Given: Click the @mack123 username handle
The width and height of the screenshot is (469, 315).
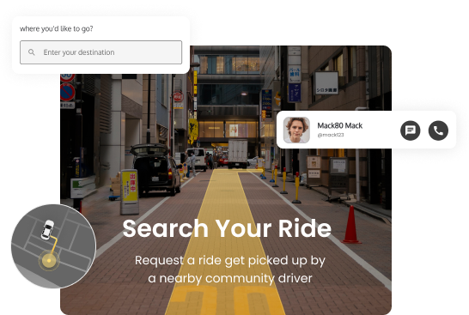Looking at the screenshot, I should [331, 135].
